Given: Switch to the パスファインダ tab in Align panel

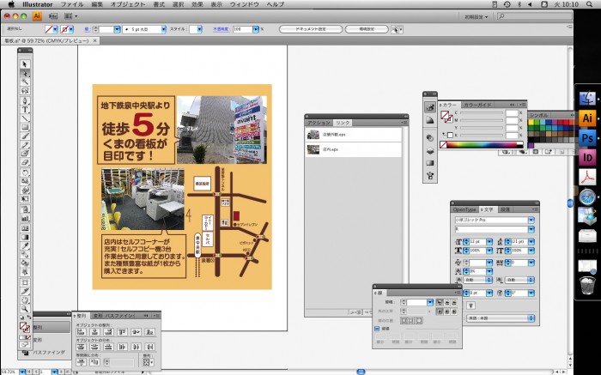Looking at the screenshot, I should (119, 316).
